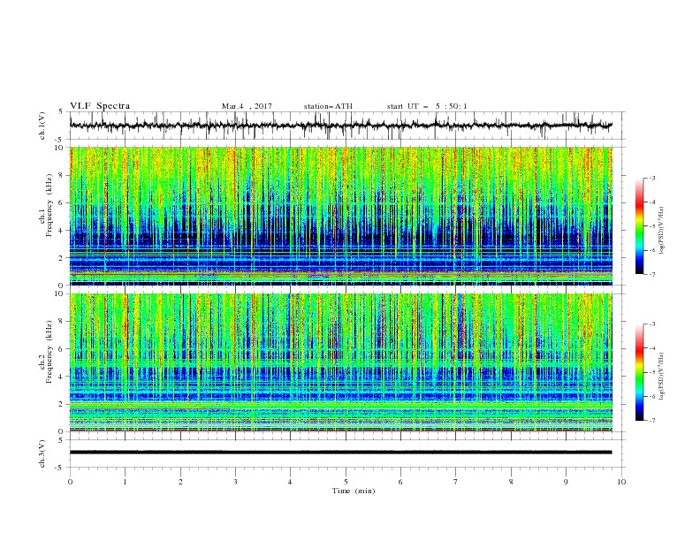Click the "10" kHz tick of ch.1 spectrogram
The width and height of the screenshot is (700, 541).
tap(60, 148)
